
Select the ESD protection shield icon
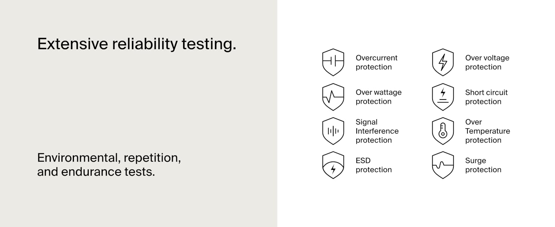(333, 165)
